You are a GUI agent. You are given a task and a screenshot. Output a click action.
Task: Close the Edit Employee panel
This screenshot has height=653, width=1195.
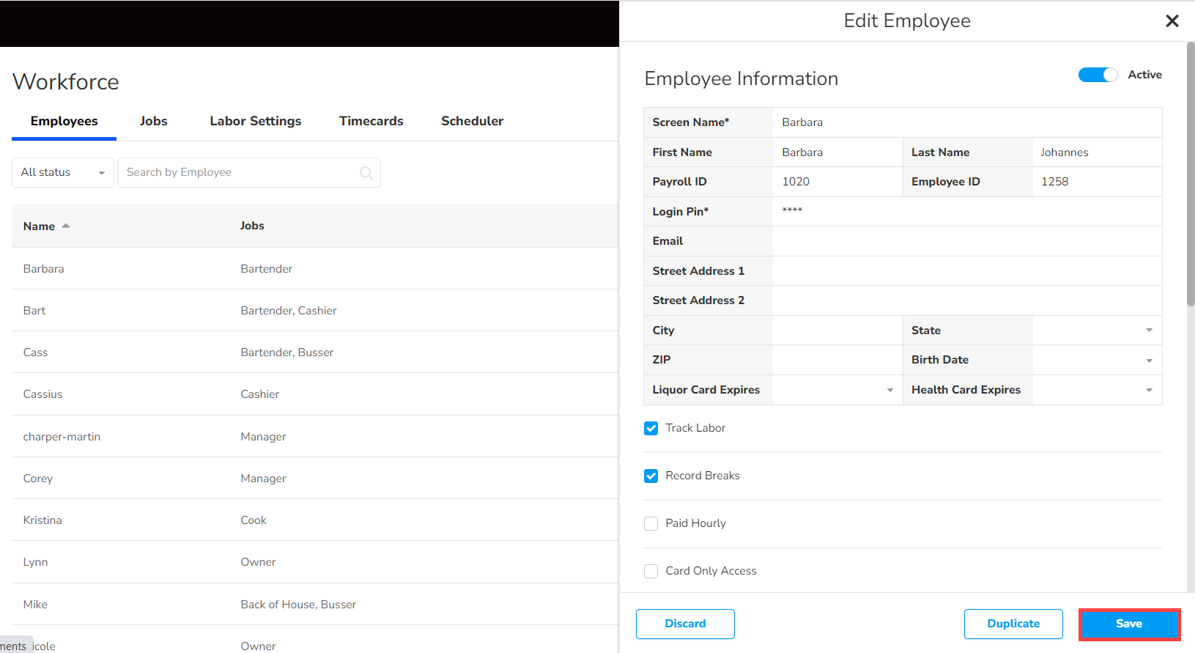(1172, 21)
